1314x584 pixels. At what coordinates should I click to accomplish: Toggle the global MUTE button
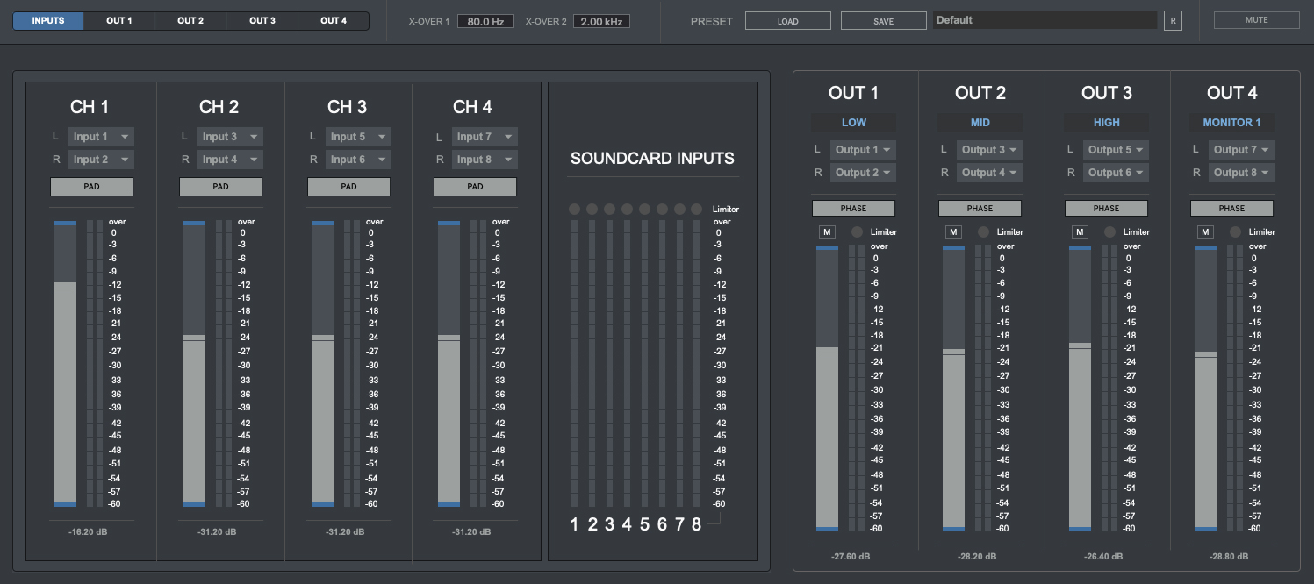[x=1256, y=20]
